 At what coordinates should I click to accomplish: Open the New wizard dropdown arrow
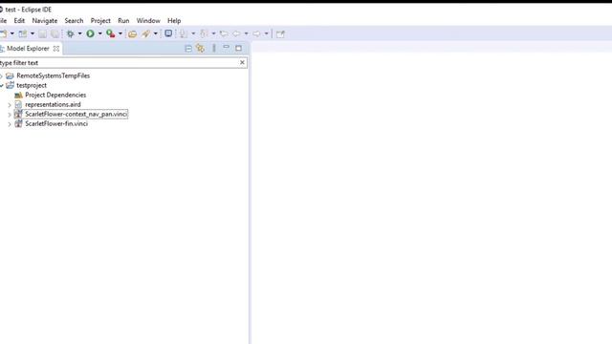point(12,34)
